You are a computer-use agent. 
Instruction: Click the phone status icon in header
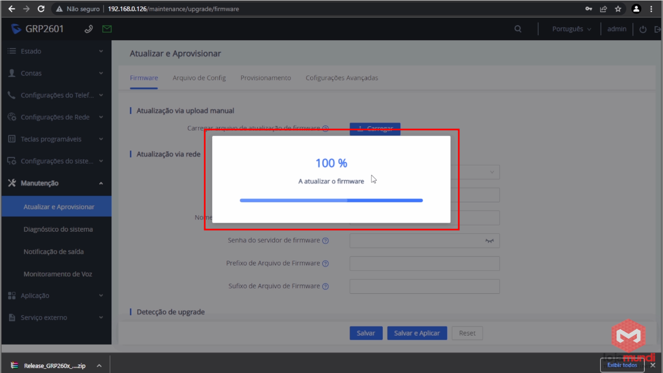[89, 29]
